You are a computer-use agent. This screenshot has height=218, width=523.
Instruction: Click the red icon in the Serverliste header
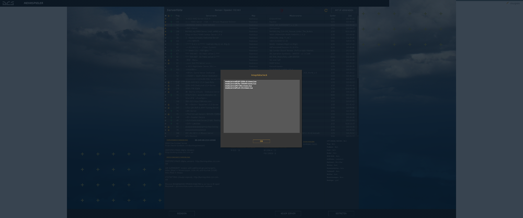coord(281,10)
